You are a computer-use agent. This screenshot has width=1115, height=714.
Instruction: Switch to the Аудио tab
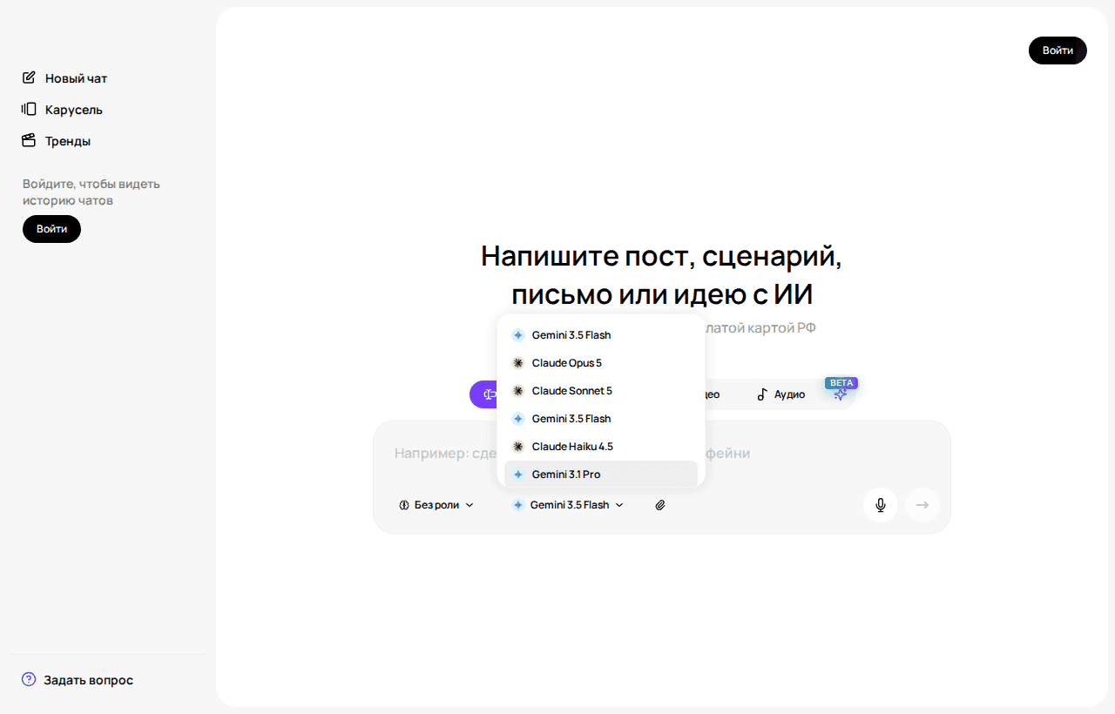[780, 394]
